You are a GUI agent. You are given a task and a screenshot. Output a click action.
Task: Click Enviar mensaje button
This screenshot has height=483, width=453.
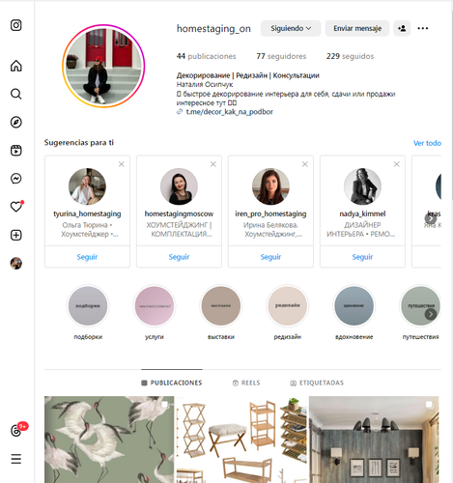pos(357,28)
